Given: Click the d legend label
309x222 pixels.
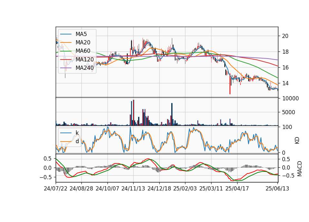Looking at the screenshot, I should [x=77, y=141].
